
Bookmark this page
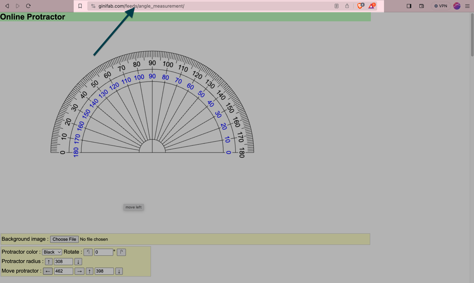coord(80,6)
